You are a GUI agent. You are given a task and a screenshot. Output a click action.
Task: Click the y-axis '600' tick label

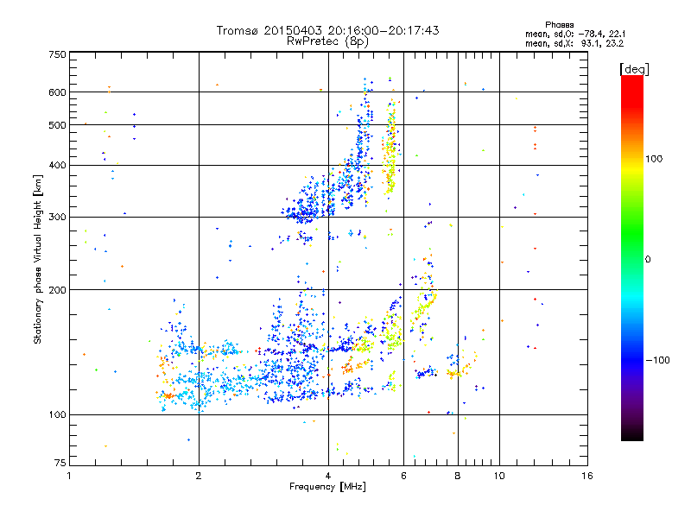[57, 92]
